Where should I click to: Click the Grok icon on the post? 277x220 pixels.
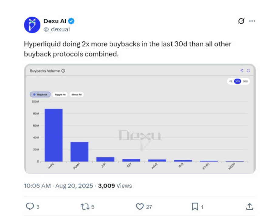point(241,21)
